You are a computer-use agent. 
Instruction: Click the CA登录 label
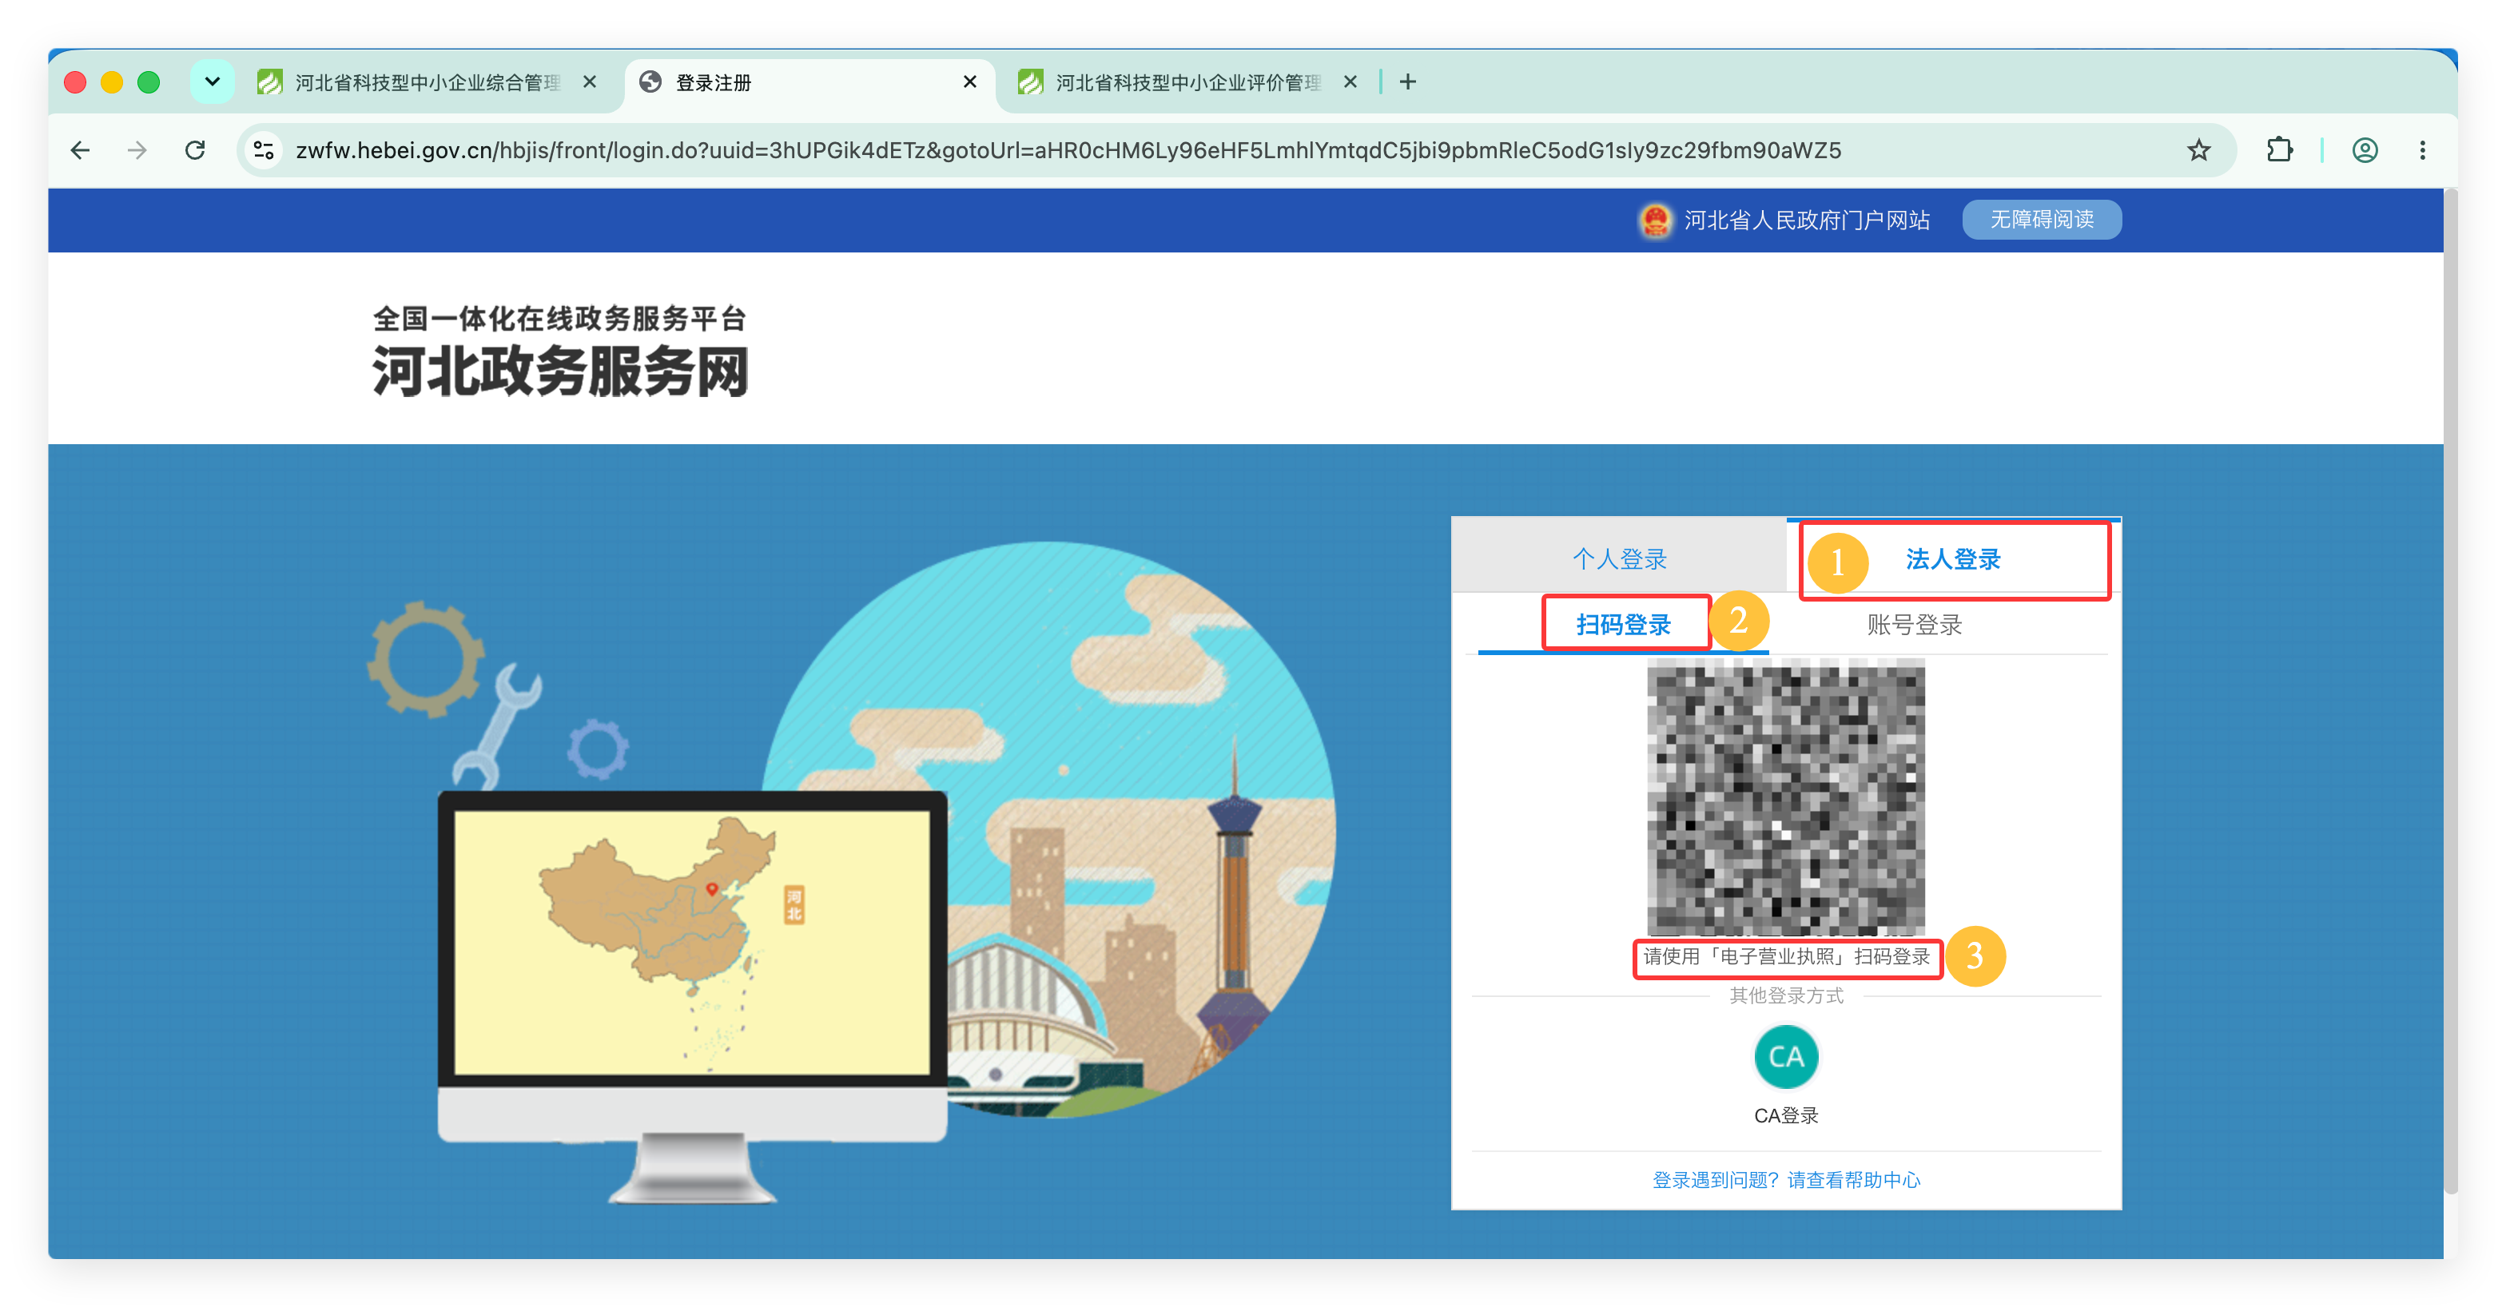pos(1785,1115)
